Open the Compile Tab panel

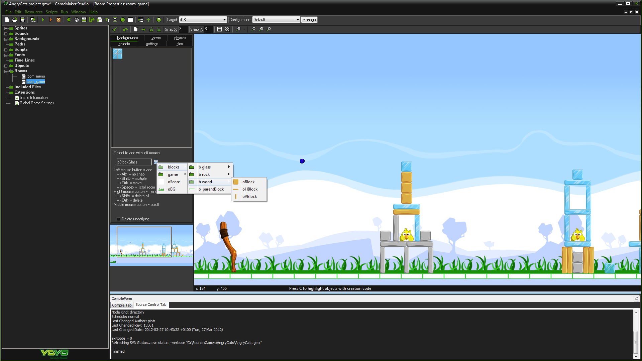[x=121, y=305]
